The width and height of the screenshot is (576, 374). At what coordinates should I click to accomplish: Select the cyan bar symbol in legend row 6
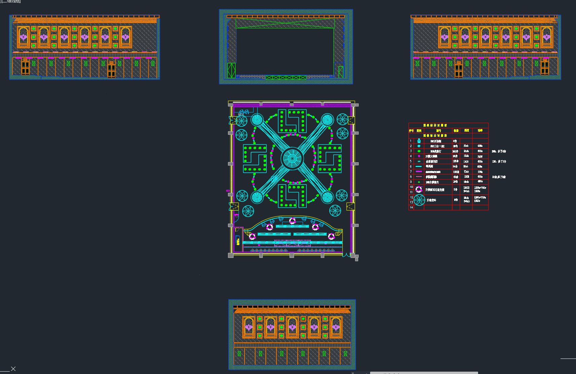pos(419,167)
